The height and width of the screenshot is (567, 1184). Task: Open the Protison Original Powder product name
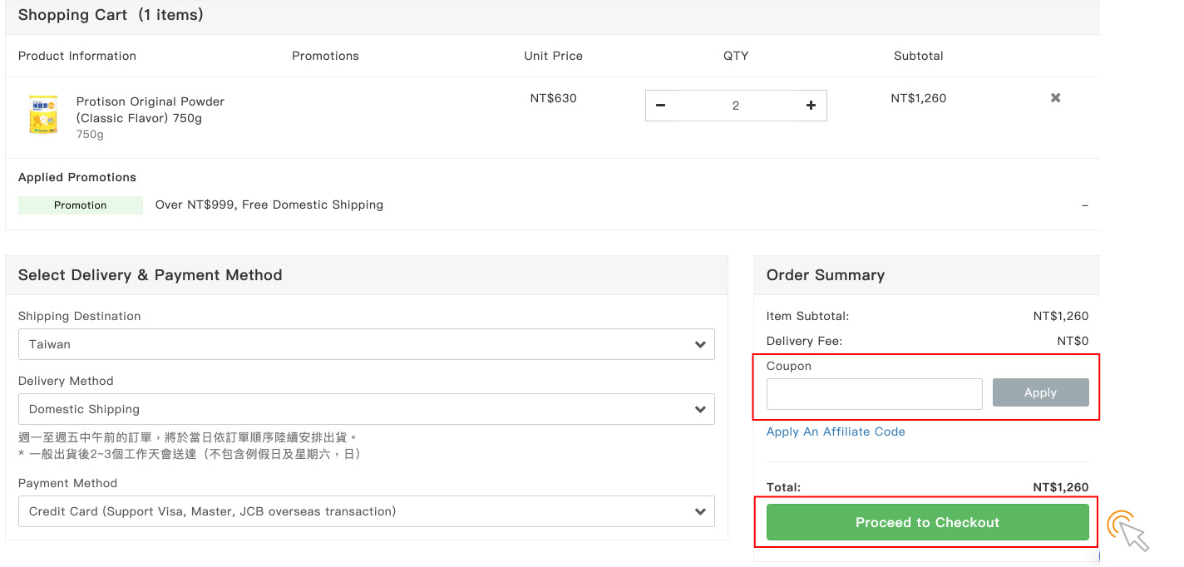pyautogui.click(x=150, y=110)
